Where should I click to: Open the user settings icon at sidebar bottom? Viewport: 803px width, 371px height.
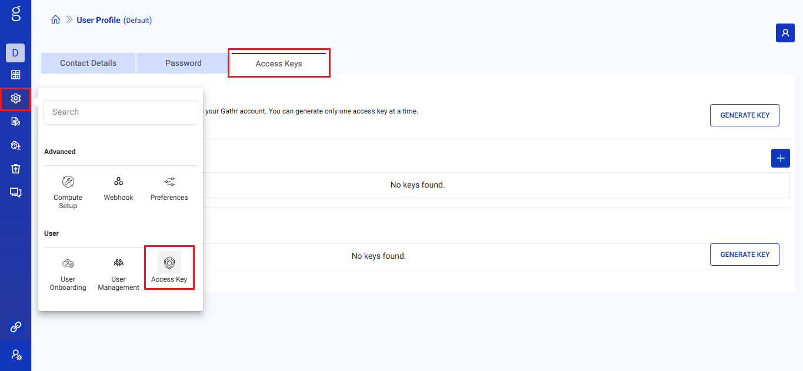(15, 355)
